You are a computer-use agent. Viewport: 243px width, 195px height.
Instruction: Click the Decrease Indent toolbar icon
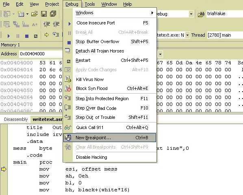click(x=47, y=24)
